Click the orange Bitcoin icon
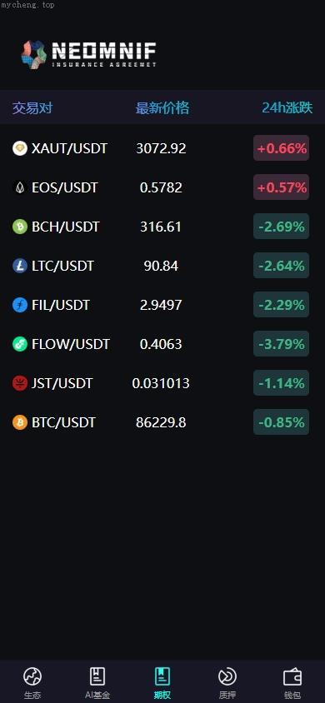 pyautogui.click(x=20, y=422)
